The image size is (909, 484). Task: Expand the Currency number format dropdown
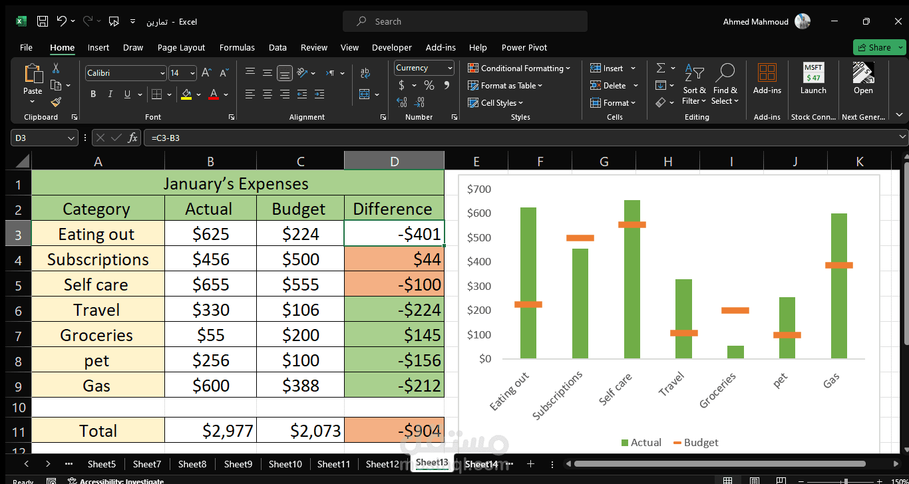[450, 68]
